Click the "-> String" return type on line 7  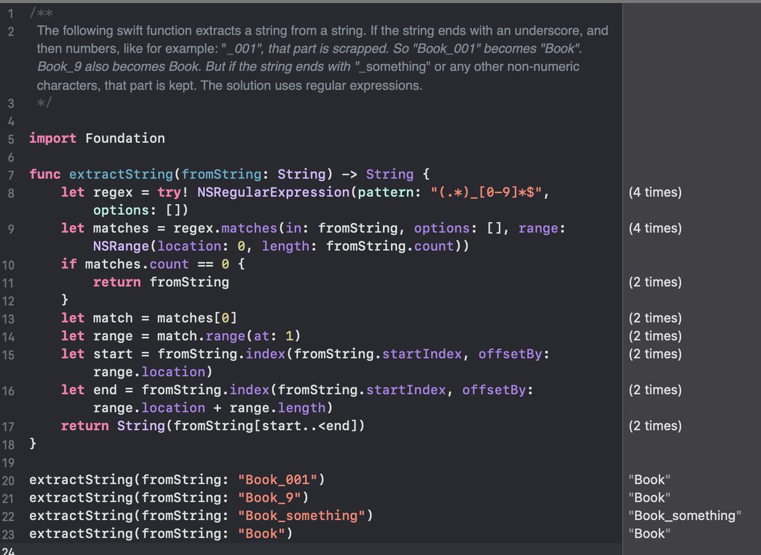(x=377, y=174)
